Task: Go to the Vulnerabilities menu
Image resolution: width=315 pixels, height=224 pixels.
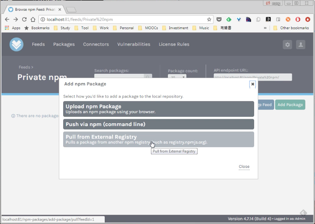Action: point(134,44)
